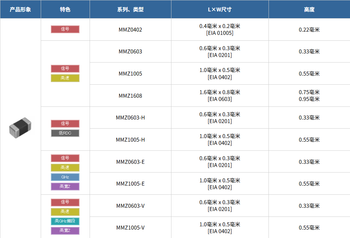Select the 0.75毫米 0.95毫米 height cell
The height and width of the screenshot is (238, 350).
click(309, 95)
